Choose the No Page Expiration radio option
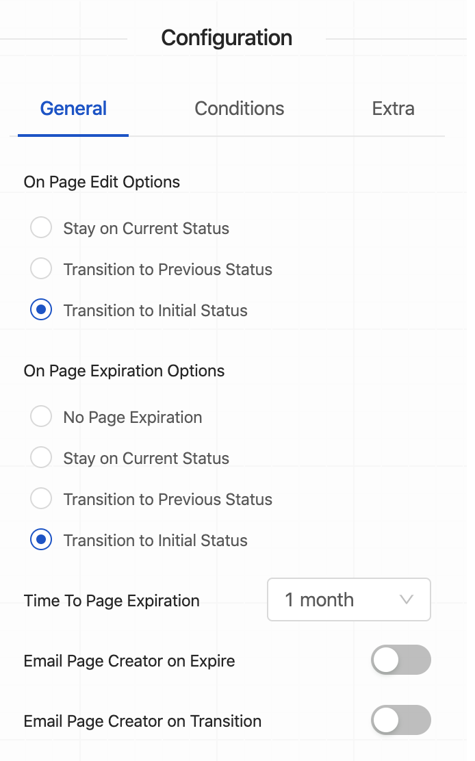The image size is (475, 761). tap(42, 417)
